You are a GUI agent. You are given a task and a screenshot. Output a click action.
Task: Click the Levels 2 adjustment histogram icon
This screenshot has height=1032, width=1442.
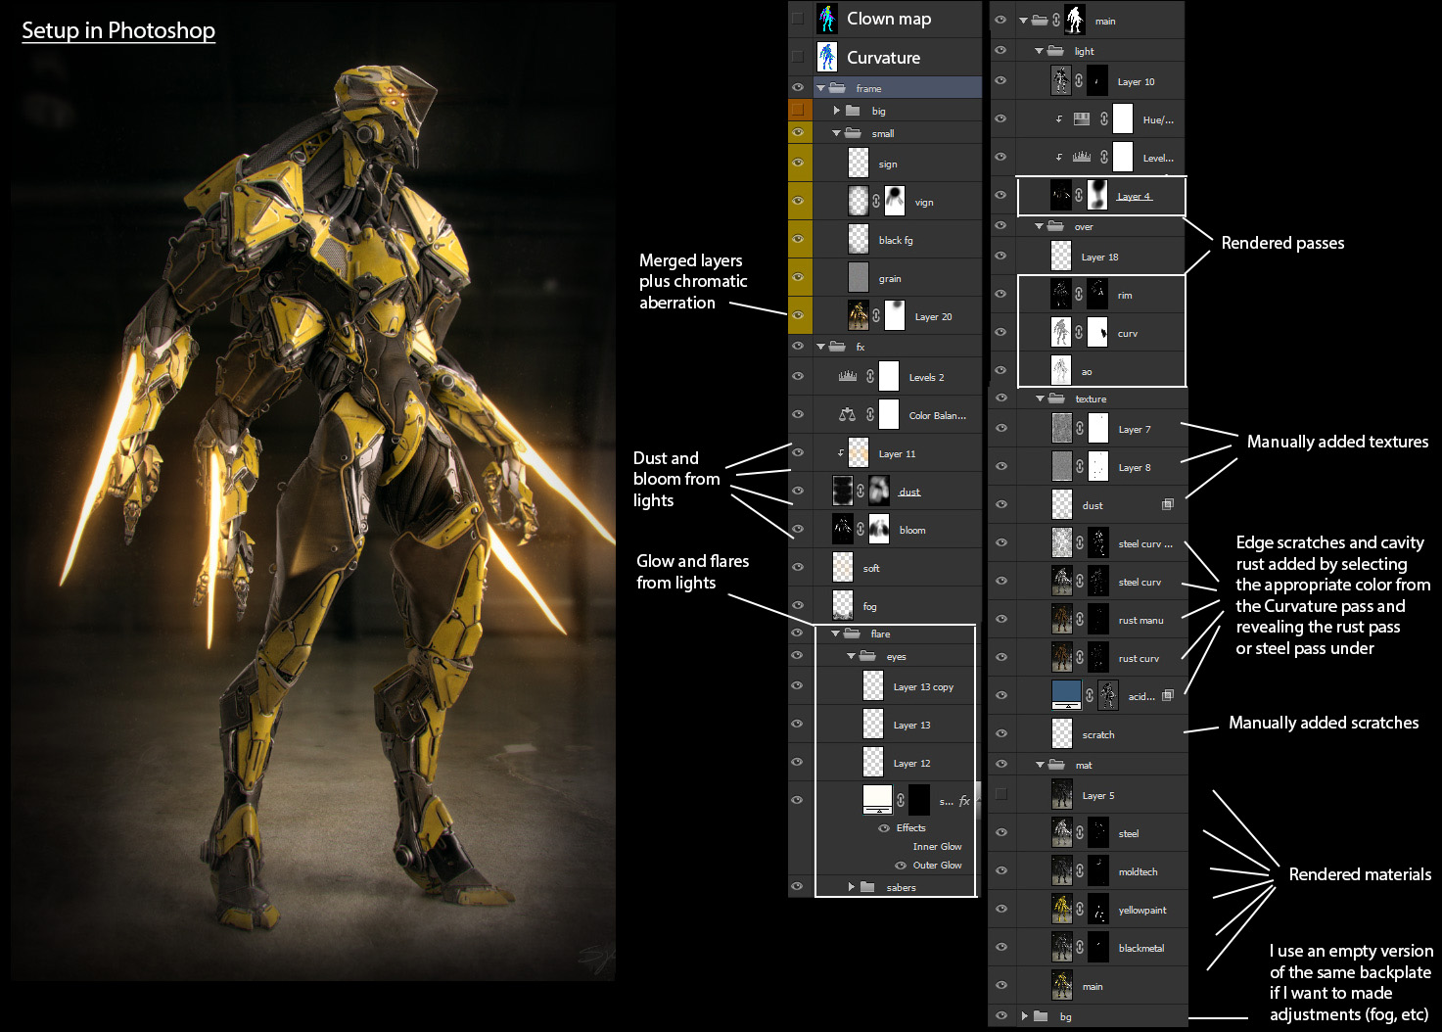(x=848, y=376)
